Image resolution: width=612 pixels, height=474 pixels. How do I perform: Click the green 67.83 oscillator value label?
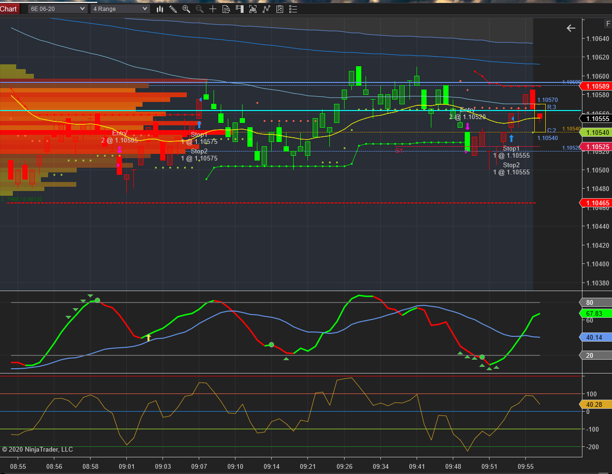coord(596,313)
